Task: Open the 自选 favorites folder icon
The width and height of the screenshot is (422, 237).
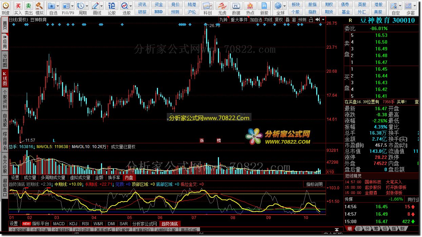Action: 51,6
